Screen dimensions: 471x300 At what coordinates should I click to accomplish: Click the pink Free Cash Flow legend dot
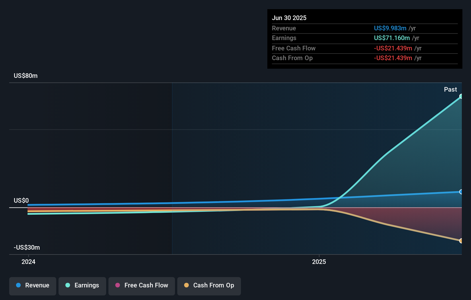[117, 285]
